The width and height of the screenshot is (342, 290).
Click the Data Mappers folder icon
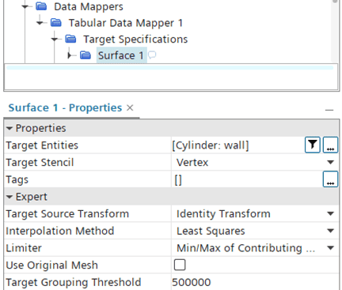pyautogui.click(x=41, y=6)
